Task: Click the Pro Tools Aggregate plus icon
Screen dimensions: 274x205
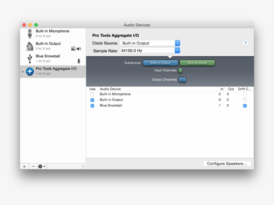Action: [x=30, y=71]
